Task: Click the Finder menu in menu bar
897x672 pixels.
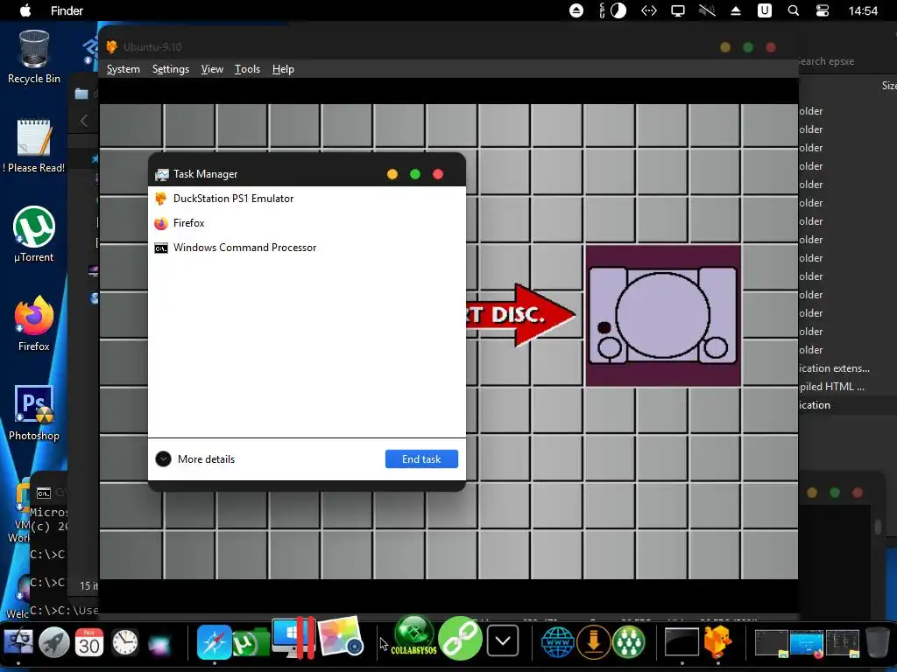Action: (x=67, y=10)
